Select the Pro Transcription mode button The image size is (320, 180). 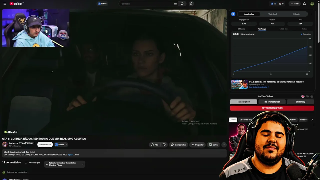pyautogui.click(x=272, y=102)
